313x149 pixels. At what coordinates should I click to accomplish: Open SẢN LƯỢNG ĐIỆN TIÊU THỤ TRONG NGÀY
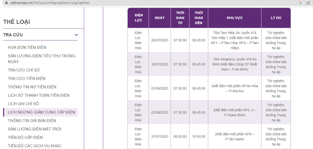(x=42, y=59)
